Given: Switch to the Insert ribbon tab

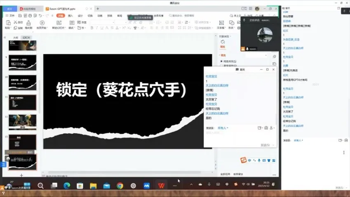Looking at the screenshot, I should coord(70,16).
